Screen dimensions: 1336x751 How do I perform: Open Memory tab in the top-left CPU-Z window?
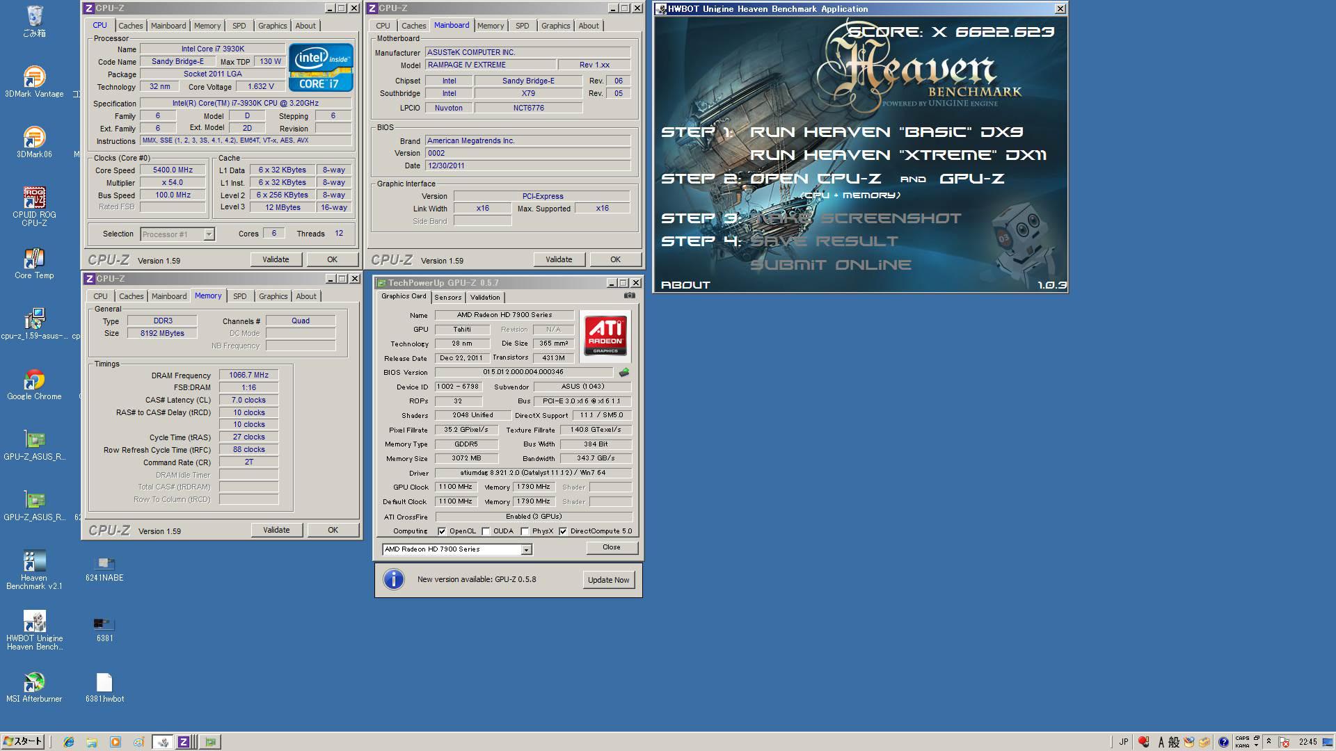click(x=207, y=26)
